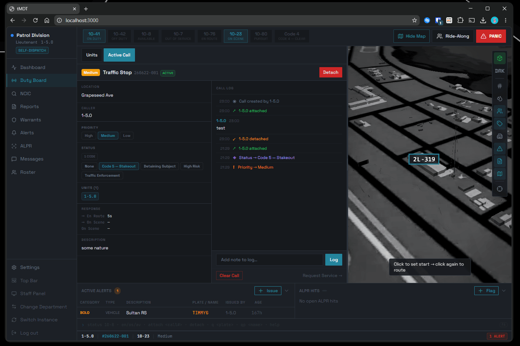The image size is (520, 346).
Task: Open Messages in the sidebar
Action: click(x=42, y=159)
